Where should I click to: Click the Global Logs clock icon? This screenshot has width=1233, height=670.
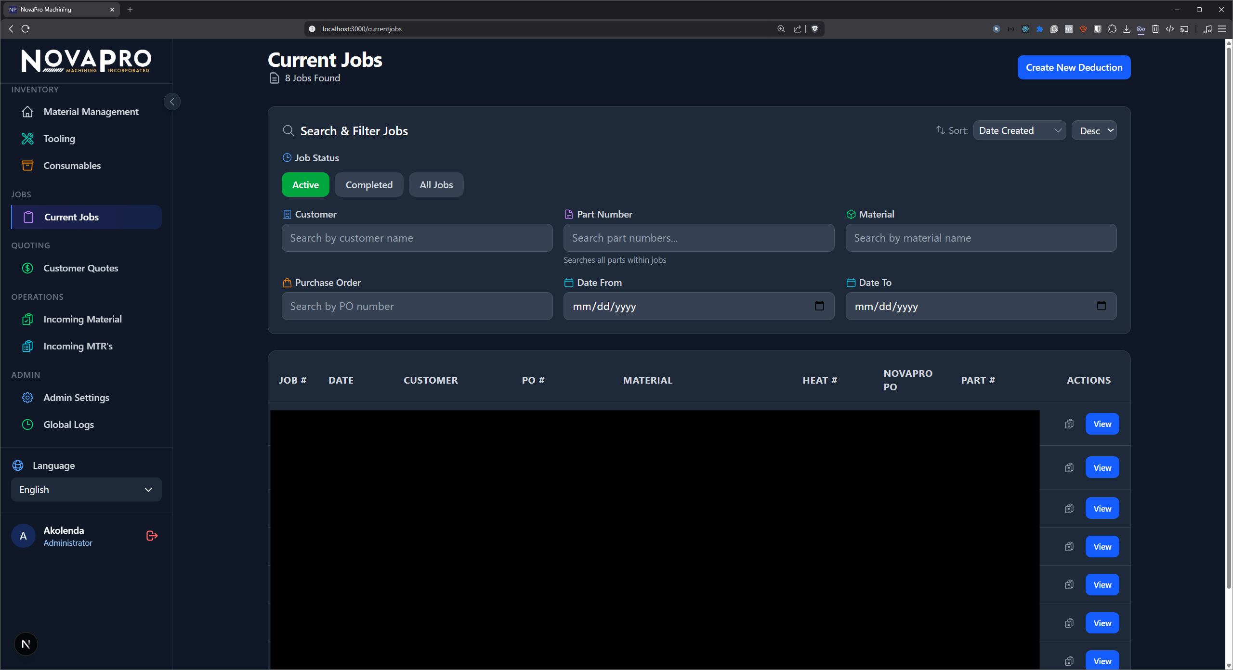click(27, 425)
